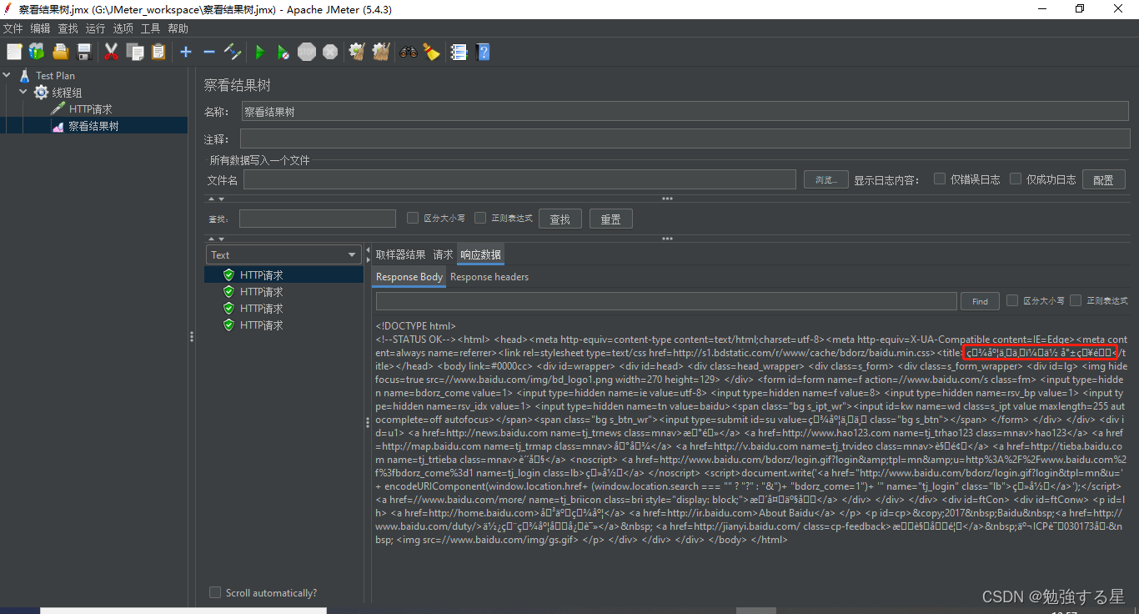Click the 注释 input field
Screen dimensions: 1139x614
pos(685,138)
